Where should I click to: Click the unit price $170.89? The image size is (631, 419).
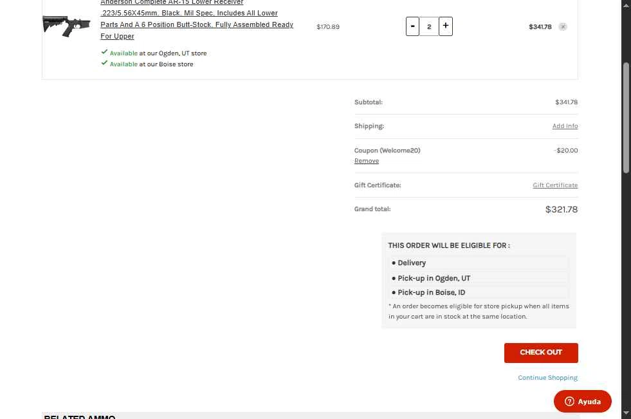328,26
